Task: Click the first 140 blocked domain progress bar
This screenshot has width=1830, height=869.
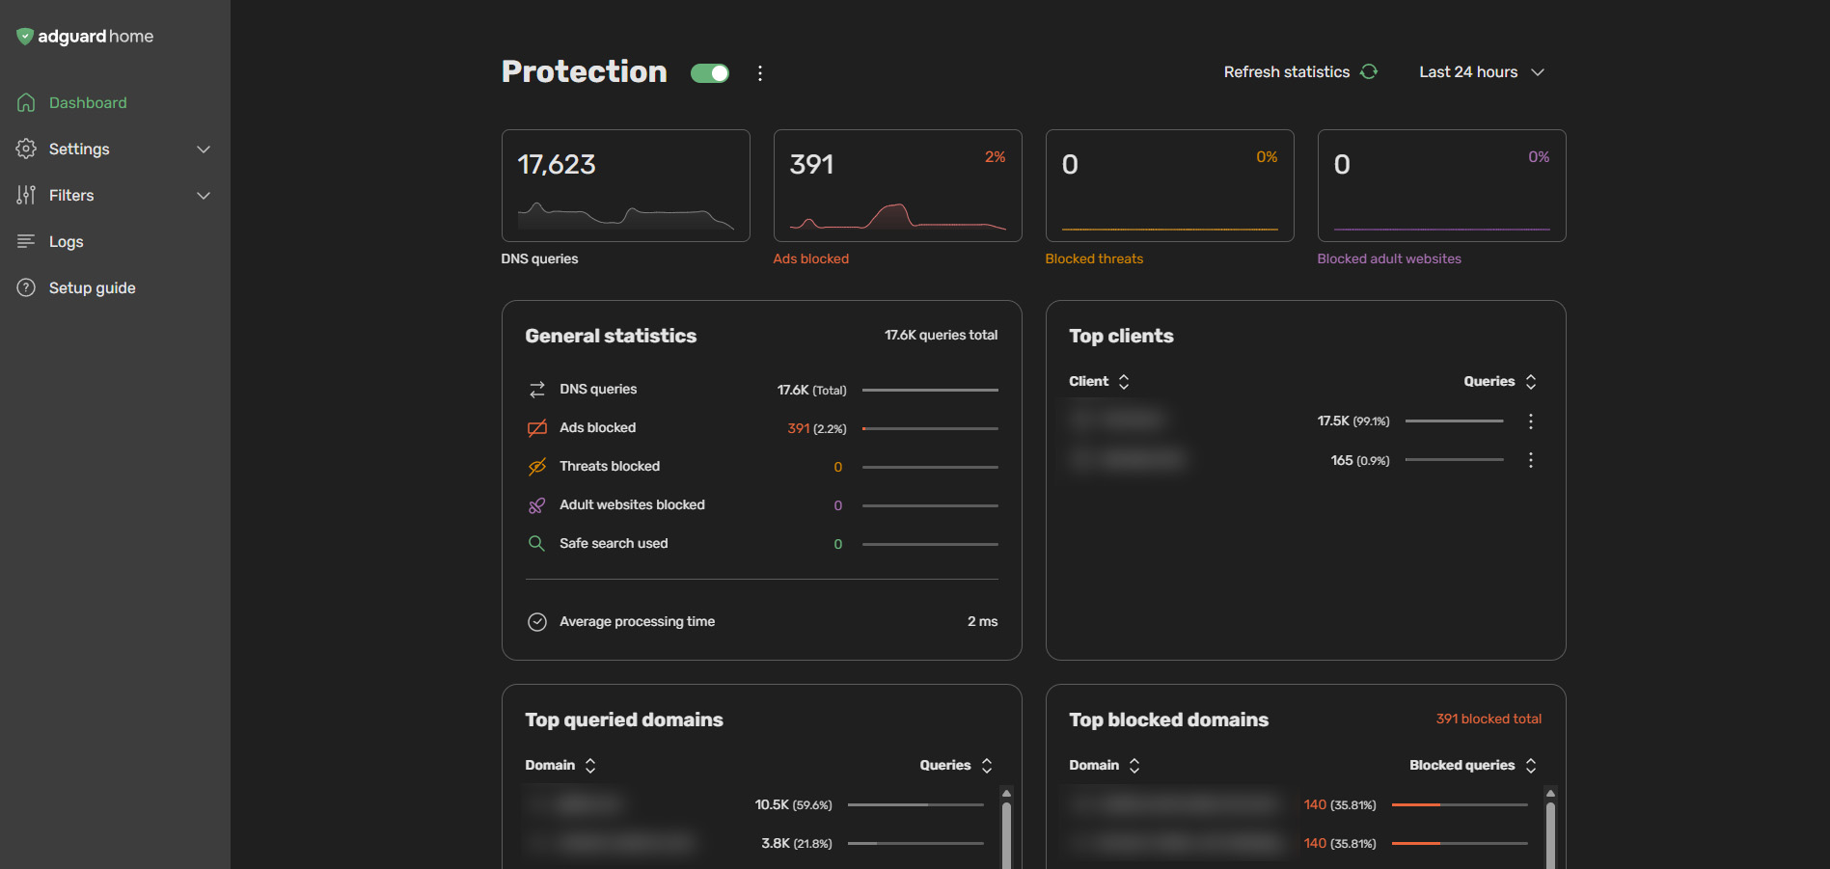Action: coord(1460,804)
